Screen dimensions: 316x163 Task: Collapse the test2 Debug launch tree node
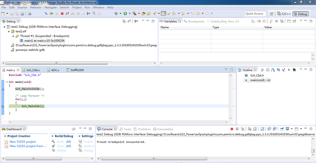(x=4, y=27)
